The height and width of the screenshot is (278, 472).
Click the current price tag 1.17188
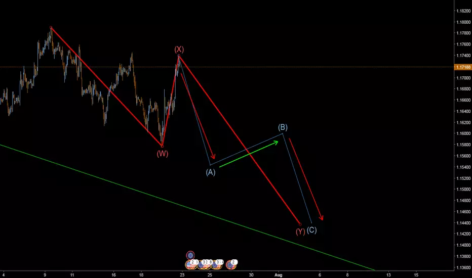[463, 67]
